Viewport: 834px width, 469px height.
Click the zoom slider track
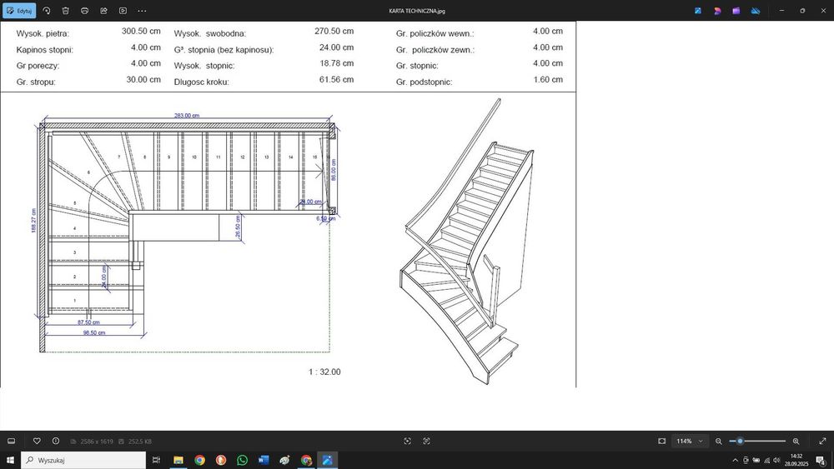click(x=763, y=441)
